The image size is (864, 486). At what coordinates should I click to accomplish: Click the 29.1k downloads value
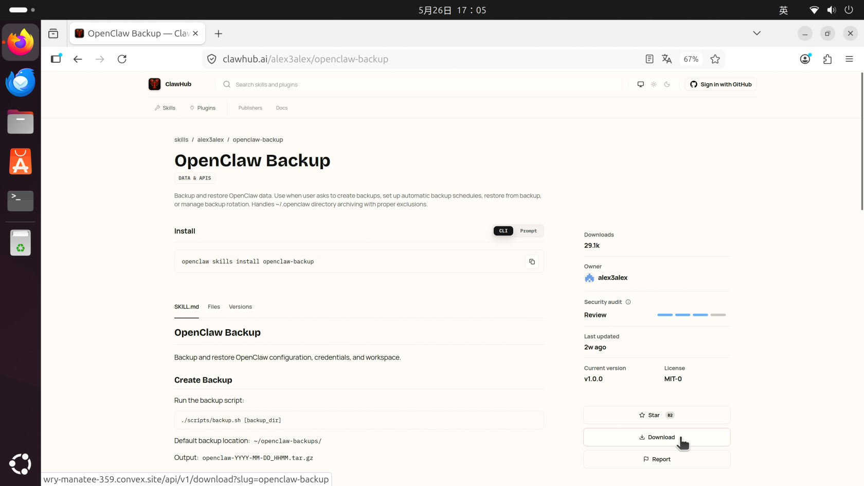(591, 246)
